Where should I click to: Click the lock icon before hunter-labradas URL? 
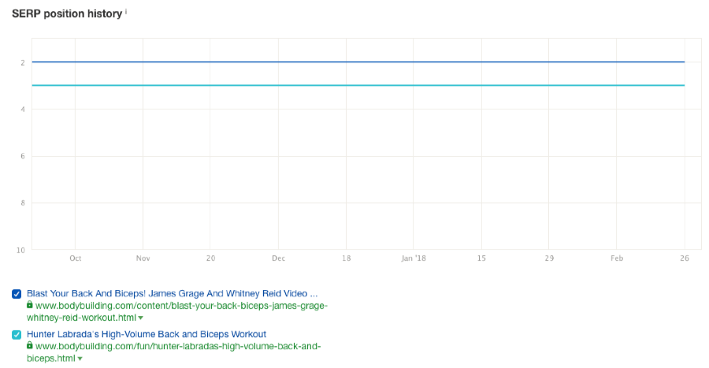30,345
